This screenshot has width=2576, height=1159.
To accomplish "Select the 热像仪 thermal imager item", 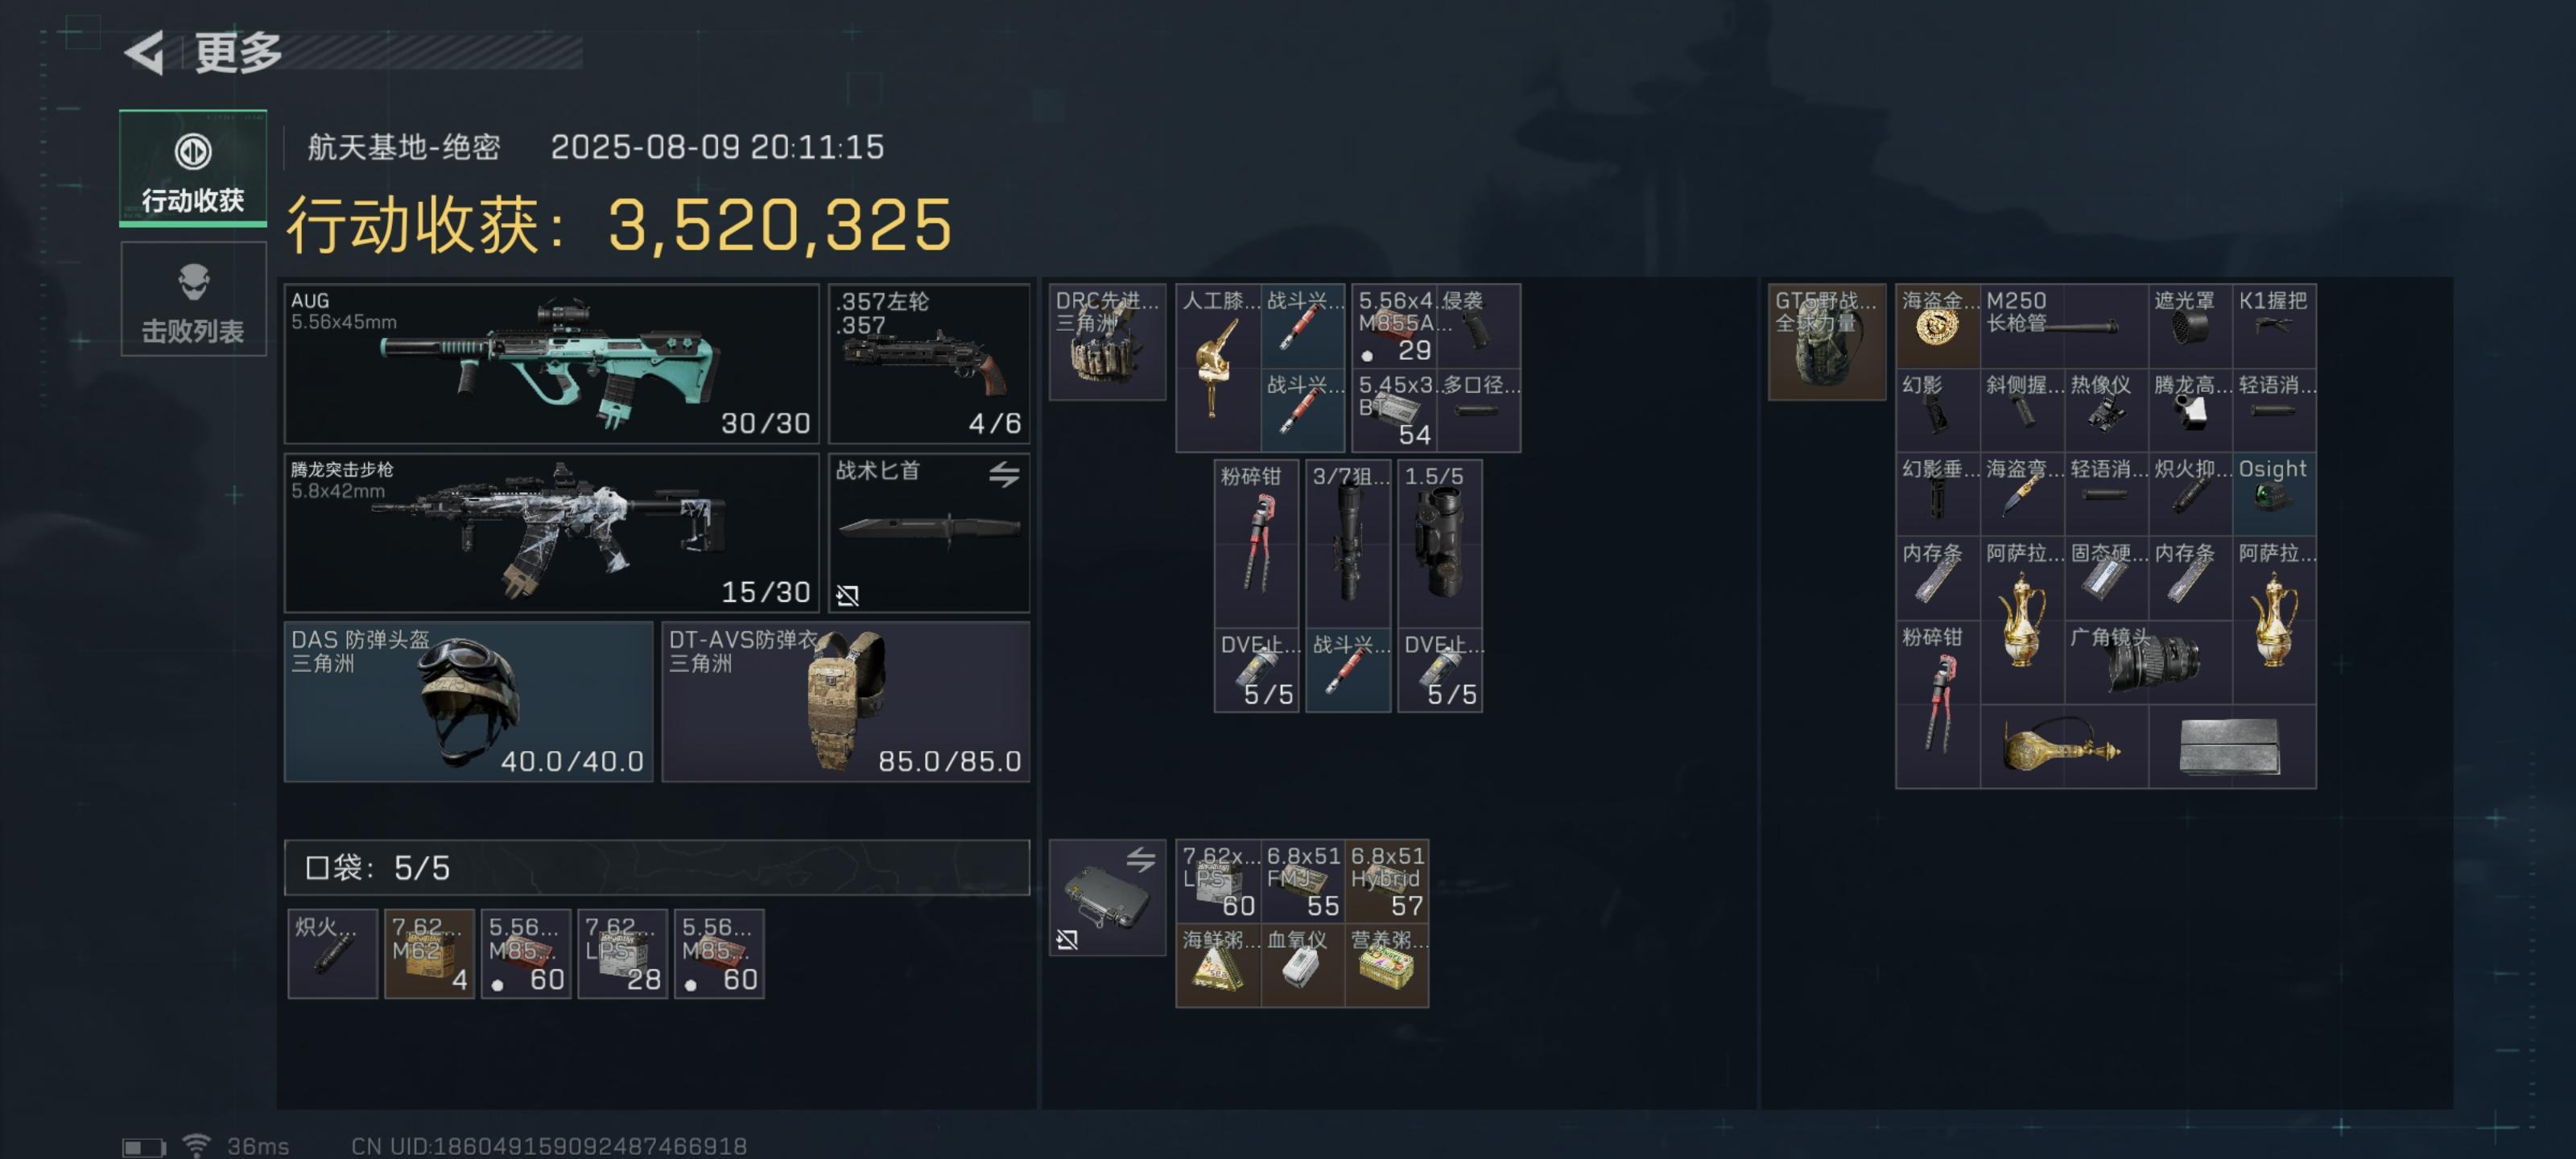I will click(x=2106, y=409).
